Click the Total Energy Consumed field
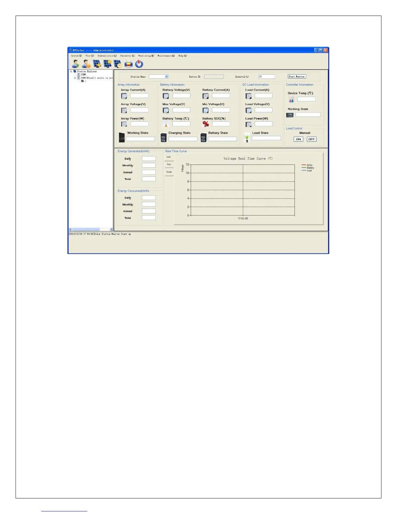 pyautogui.click(x=149, y=218)
